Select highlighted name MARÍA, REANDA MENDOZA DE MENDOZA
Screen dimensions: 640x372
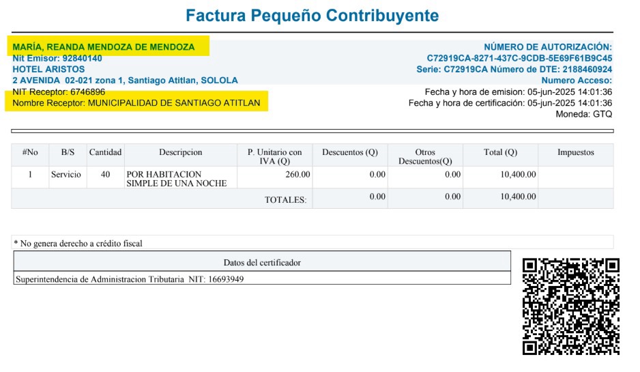click(104, 47)
